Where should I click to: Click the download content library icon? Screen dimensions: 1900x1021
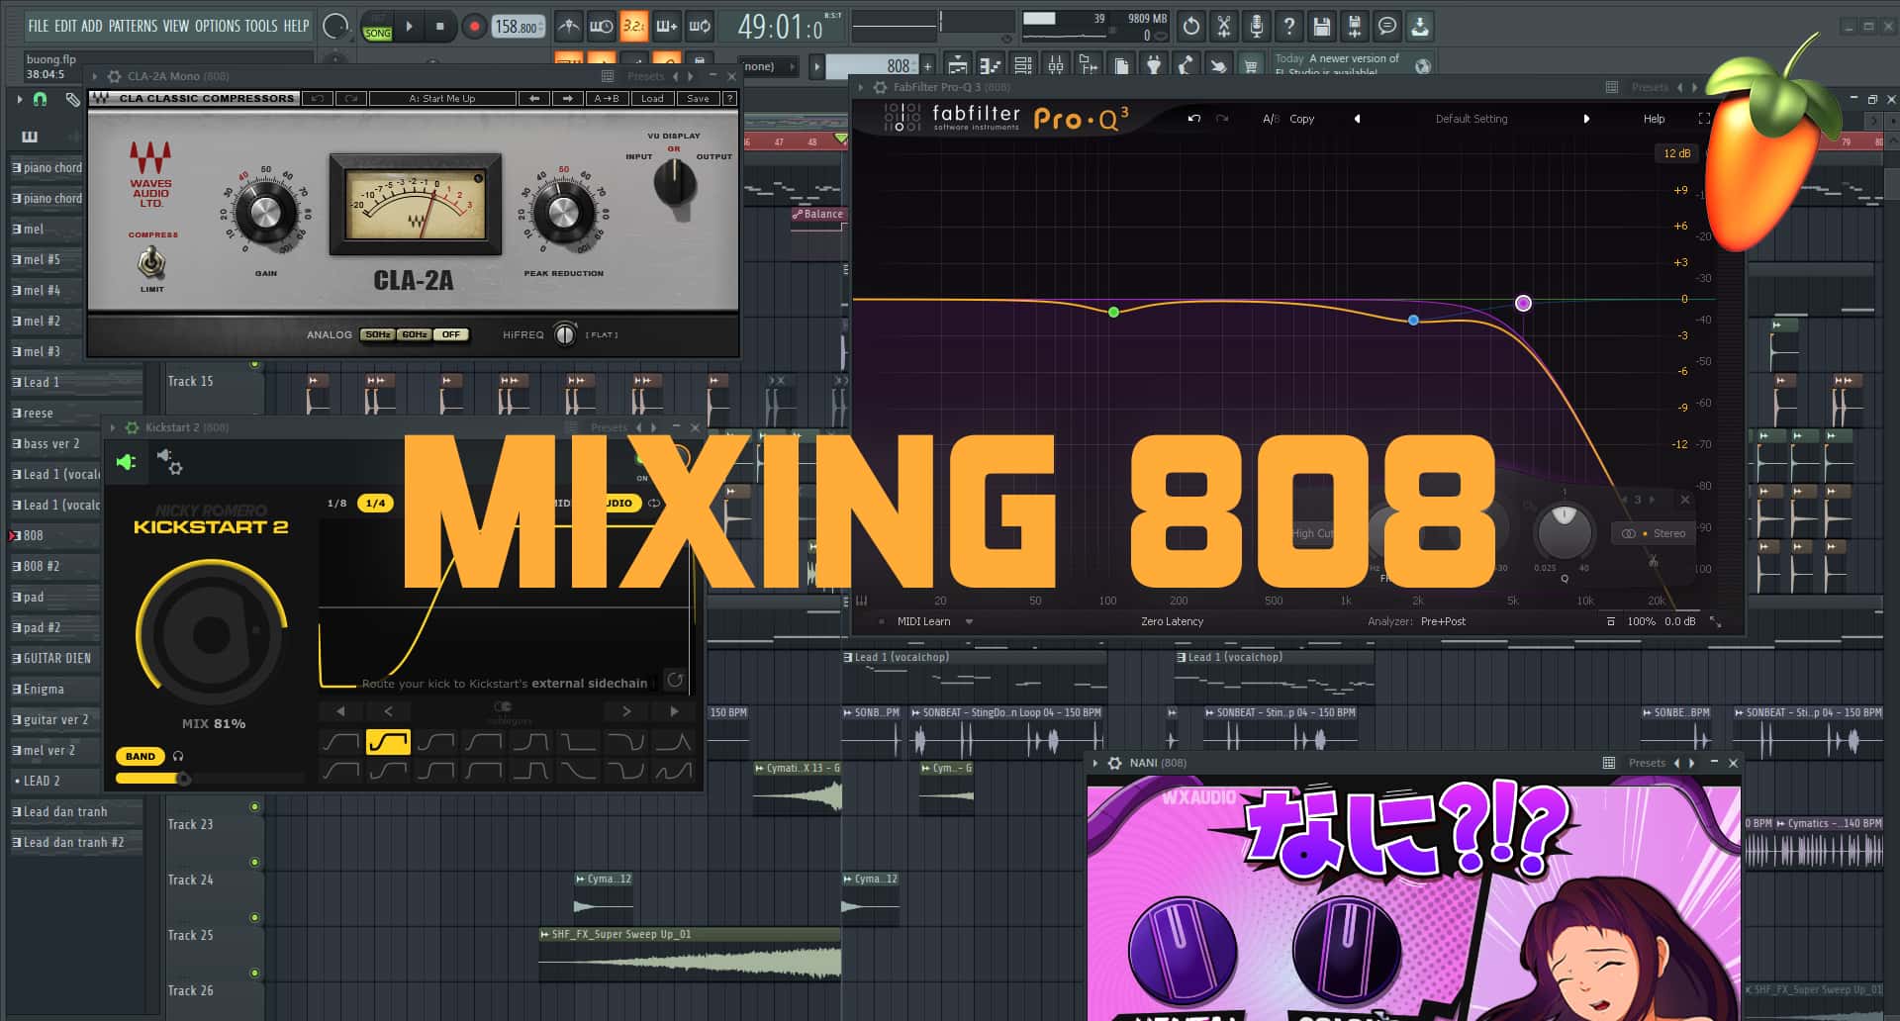[x=1420, y=27]
